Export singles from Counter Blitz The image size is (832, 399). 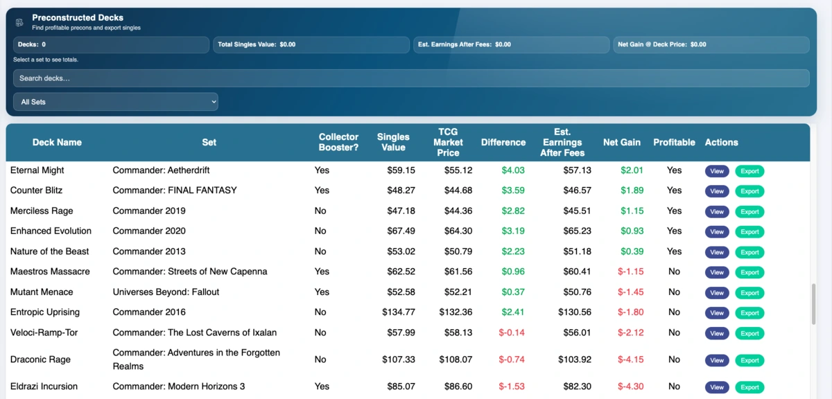pyautogui.click(x=749, y=190)
